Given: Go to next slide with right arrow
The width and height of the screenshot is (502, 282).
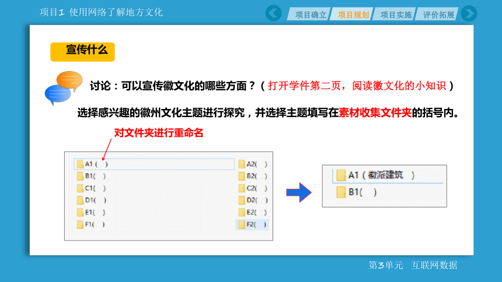Looking at the screenshot, I should coord(469,13).
